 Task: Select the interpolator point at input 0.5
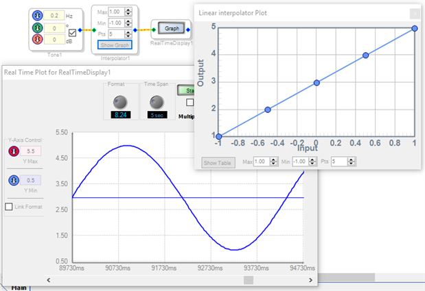[366, 55]
